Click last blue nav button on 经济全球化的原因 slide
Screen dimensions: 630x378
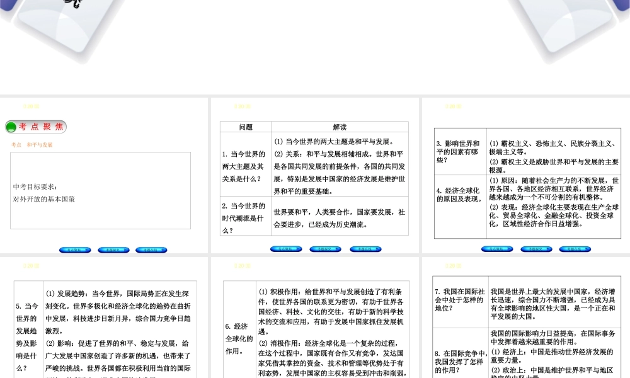coord(575,249)
